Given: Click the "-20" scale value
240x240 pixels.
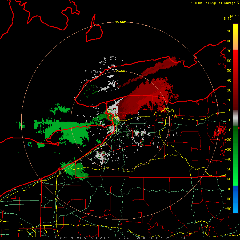Looking at the screenshot, I should (x=228, y=140).
